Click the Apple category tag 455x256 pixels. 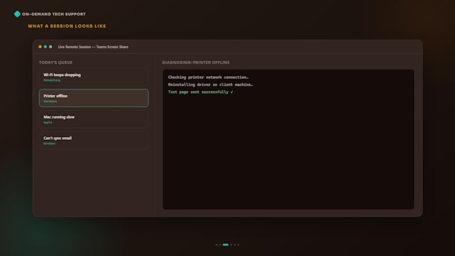point(48,122)
